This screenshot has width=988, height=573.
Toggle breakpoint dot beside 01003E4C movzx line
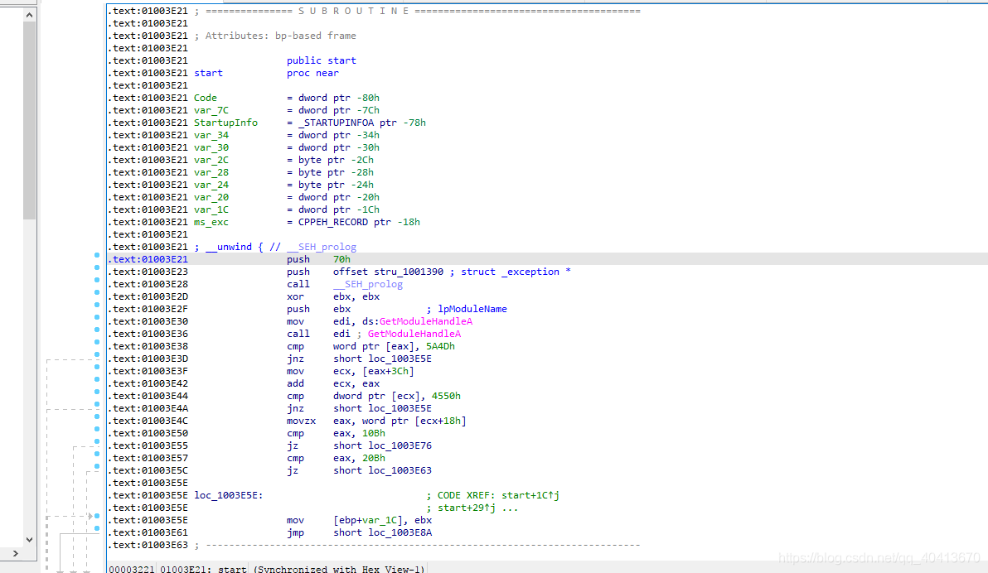coord(97,417)
